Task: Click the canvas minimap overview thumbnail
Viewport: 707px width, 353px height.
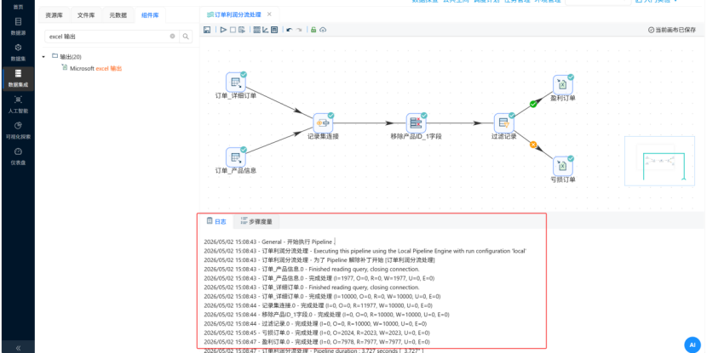Action: tap(659, 162)
